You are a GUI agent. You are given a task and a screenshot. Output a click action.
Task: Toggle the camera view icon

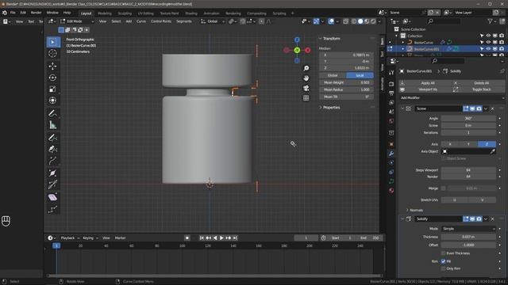306,88
